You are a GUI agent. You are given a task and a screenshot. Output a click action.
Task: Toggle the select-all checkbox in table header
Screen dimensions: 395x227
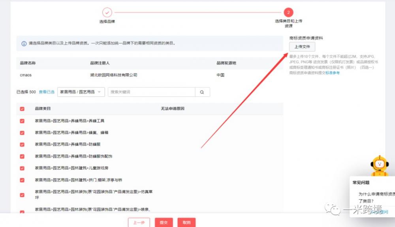click(22, 109)
